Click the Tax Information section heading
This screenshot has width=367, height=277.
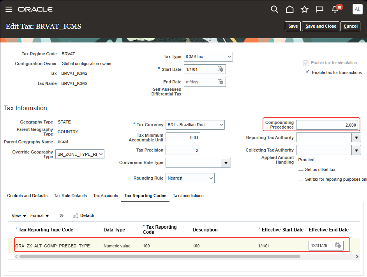point(25,108)
